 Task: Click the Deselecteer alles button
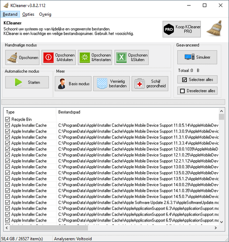(198, 91)
